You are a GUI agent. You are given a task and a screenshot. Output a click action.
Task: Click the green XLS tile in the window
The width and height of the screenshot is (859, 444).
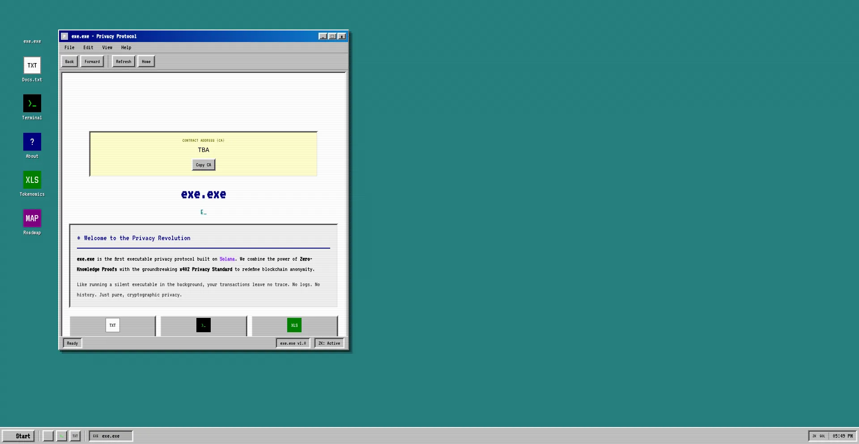click(x=294, y=325)
